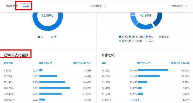Open the 搜索词对比 comparison option
The height and width of the screenshot is (103, 193).
177,6
